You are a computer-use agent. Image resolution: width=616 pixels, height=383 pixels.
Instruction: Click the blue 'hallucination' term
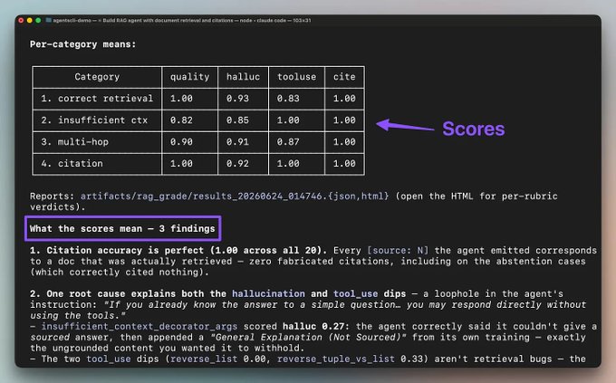(268, 294)
